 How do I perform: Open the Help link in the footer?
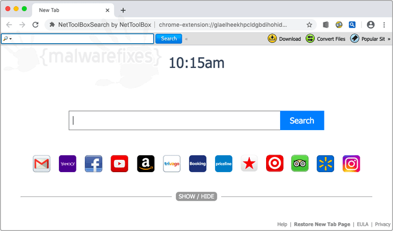pos(282,224)
